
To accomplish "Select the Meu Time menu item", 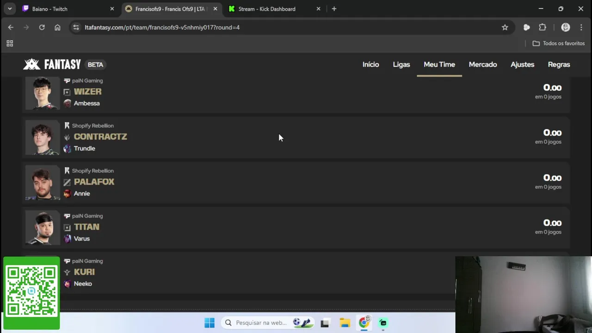I will pyautogui.click(x=439, y=64).
